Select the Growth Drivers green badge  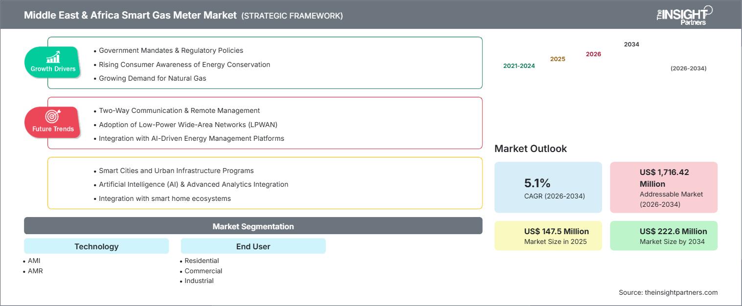tap(53, 62)
